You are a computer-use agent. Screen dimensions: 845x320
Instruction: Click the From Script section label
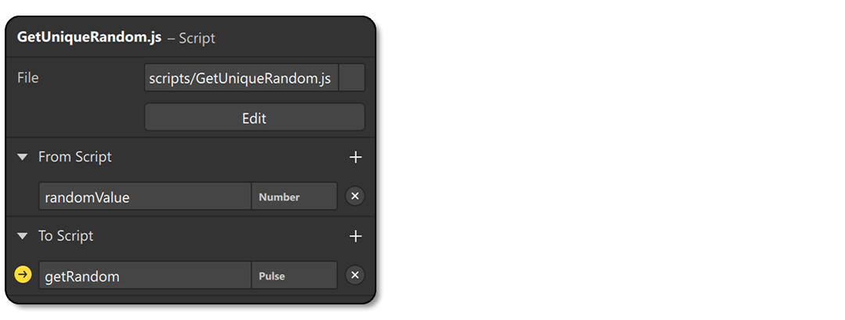(x=75, y=157)
